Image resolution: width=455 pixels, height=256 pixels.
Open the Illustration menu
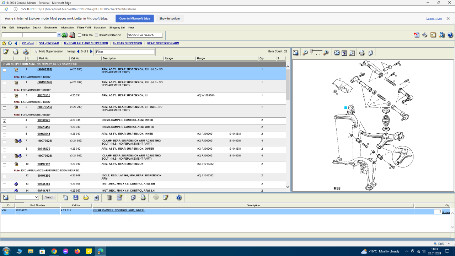[100, 27]
